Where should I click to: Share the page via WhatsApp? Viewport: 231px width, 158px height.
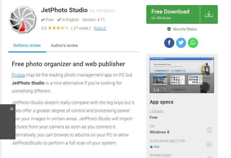pyautogui.click(x=193, y=43)
